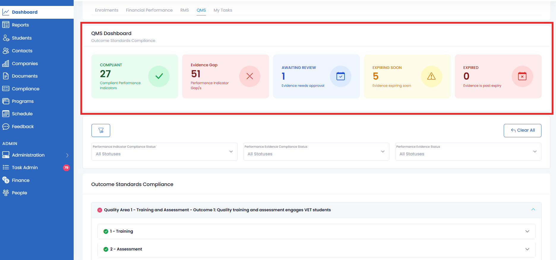Screen dimensions: 556x260
Task: Click the Expired calendar icon
Action: click(x=522, y=76)
